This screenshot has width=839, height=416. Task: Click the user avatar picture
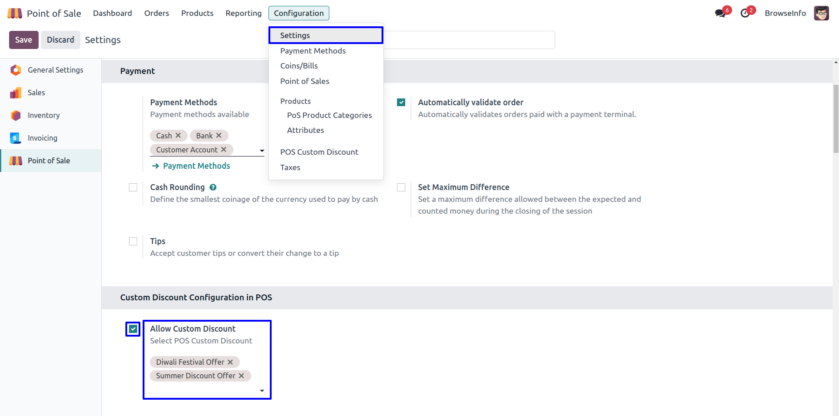pos(821,13)
